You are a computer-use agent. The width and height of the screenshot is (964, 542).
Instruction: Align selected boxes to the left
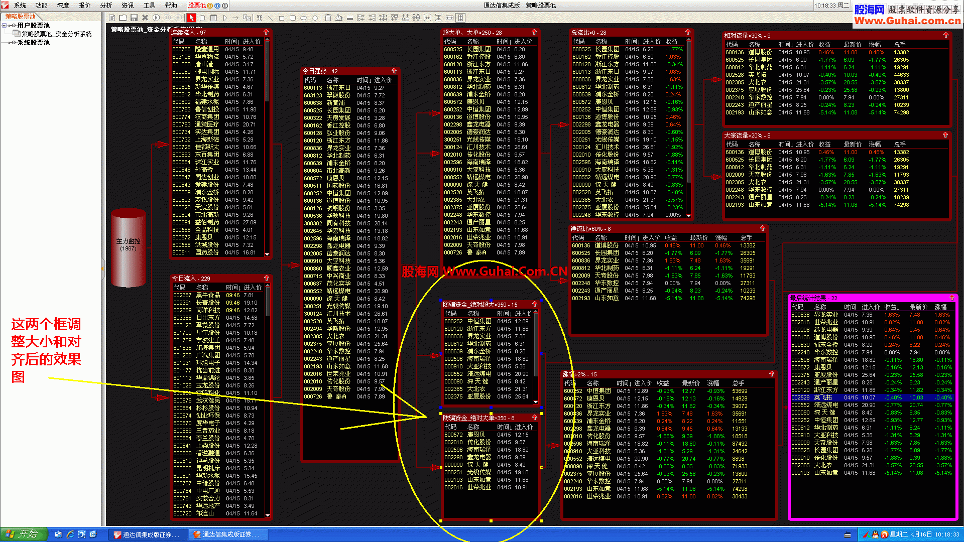point(360,18)
